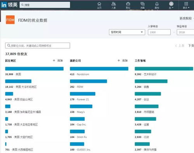
Task: Click the FIDM的就业数据 page title
Action: [x=33, y=20]
